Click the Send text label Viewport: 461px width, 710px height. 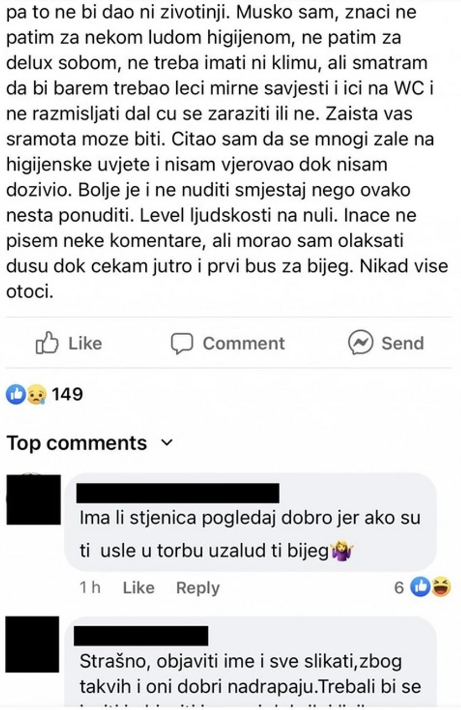point(402,343)
